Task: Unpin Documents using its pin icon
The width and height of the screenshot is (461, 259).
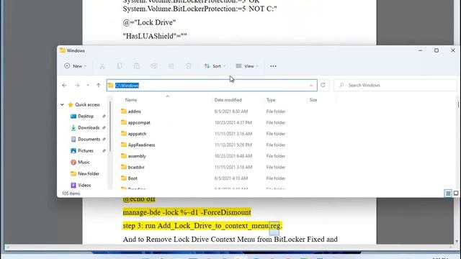Action: pos(104,139)
